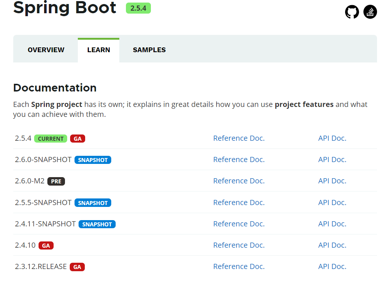Click the 2.5.5-SNAPSHOT version text

43,202
